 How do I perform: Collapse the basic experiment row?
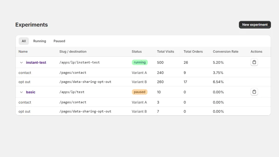coord(21,92)
